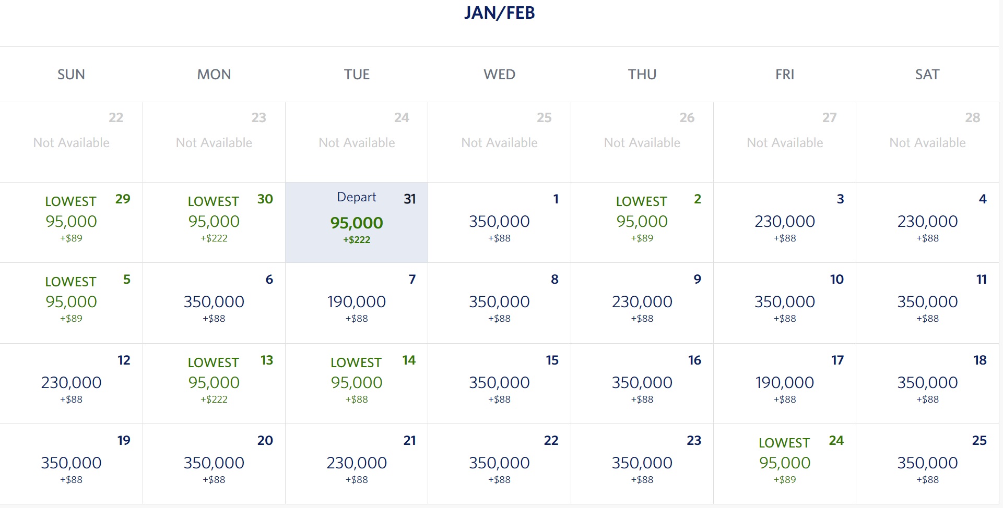Click the JAN/FEB month heading
Screen dimensions: 1003x508
point(500,13)
